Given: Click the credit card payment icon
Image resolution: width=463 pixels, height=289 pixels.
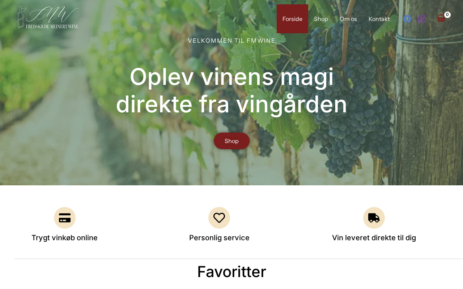Looking at the screenshot, I should [x=65, y=218].
